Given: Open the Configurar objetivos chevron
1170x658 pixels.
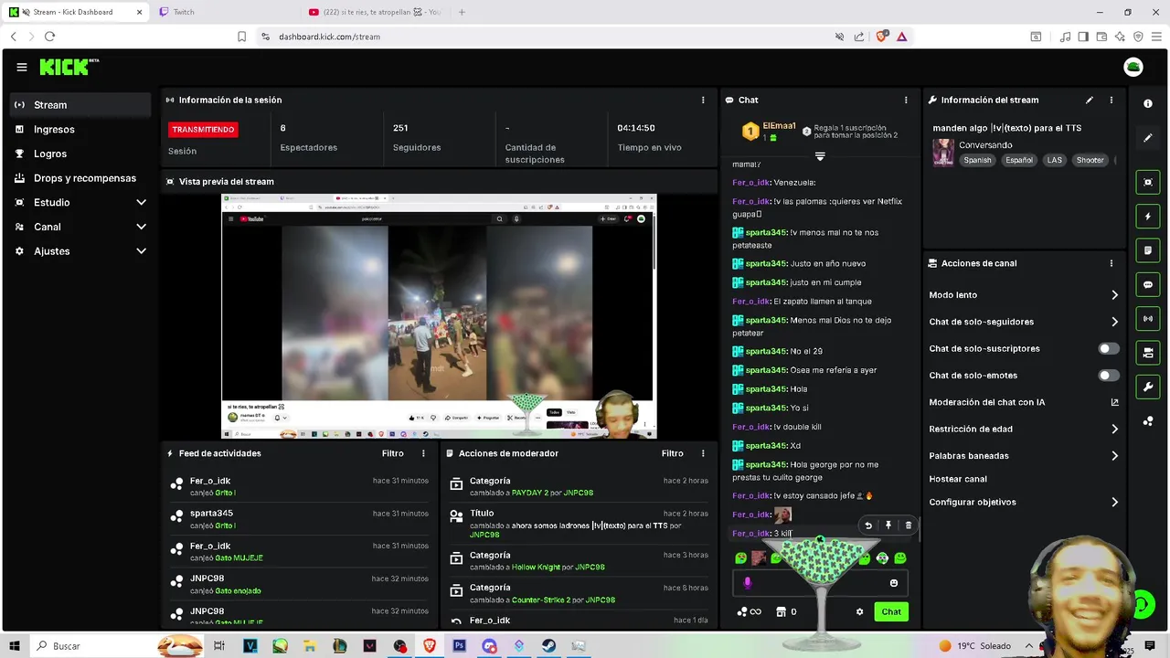Looking at the screenshot, I should [1114, 503].
